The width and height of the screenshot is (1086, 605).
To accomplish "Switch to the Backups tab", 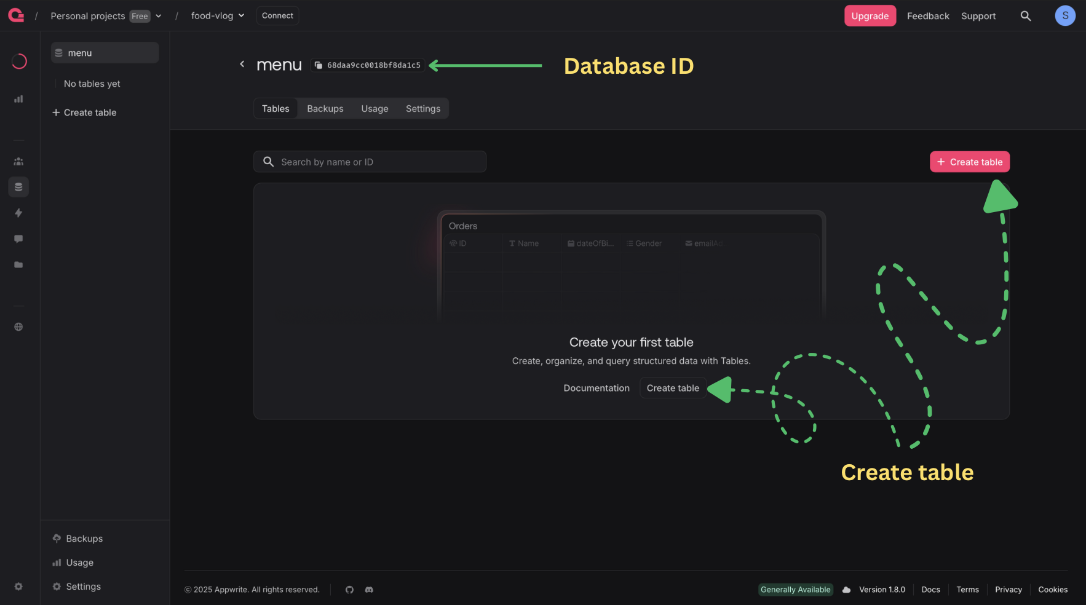I will click(x=325, y=109).
